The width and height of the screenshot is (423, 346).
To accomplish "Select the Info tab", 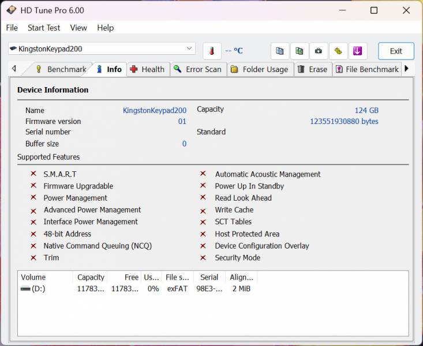I will 109,69.
